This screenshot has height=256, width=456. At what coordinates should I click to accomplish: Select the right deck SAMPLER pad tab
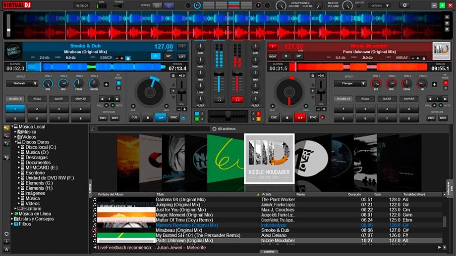[409, 99]
